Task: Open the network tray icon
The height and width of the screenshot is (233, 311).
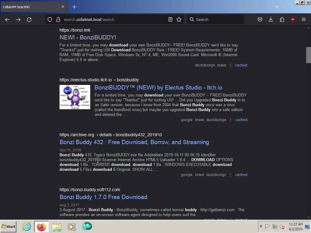Action: (275, 226)
